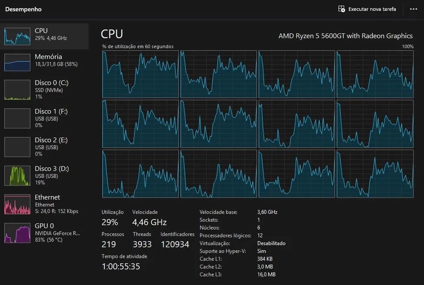Click the 219 Processos count

tap(108, 244)
